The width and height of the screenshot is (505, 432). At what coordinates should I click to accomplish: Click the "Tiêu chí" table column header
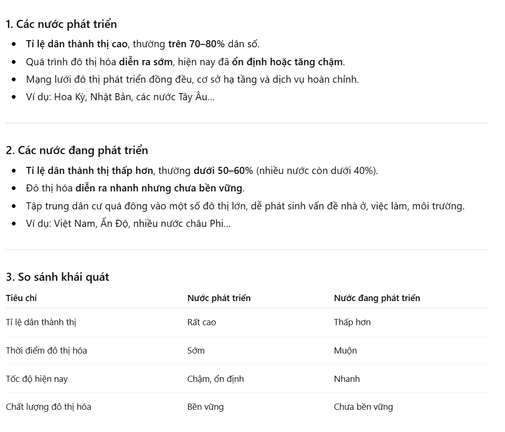pyautogui.click(x=21, y=298)
